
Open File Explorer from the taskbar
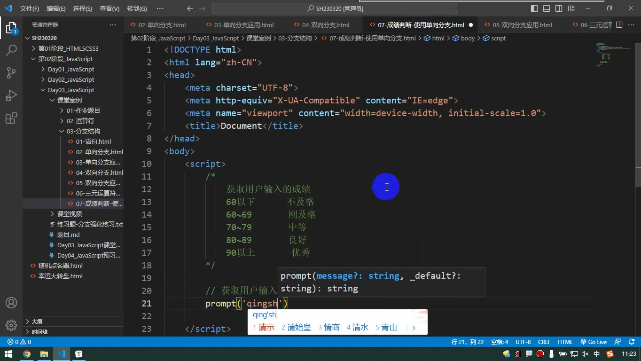coord(44,354)
